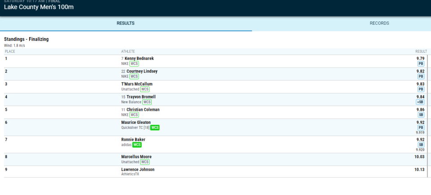Screen dimensions: 431x195
Task: Open Trayvon Bromell athlete name
Action: (141, 97)
